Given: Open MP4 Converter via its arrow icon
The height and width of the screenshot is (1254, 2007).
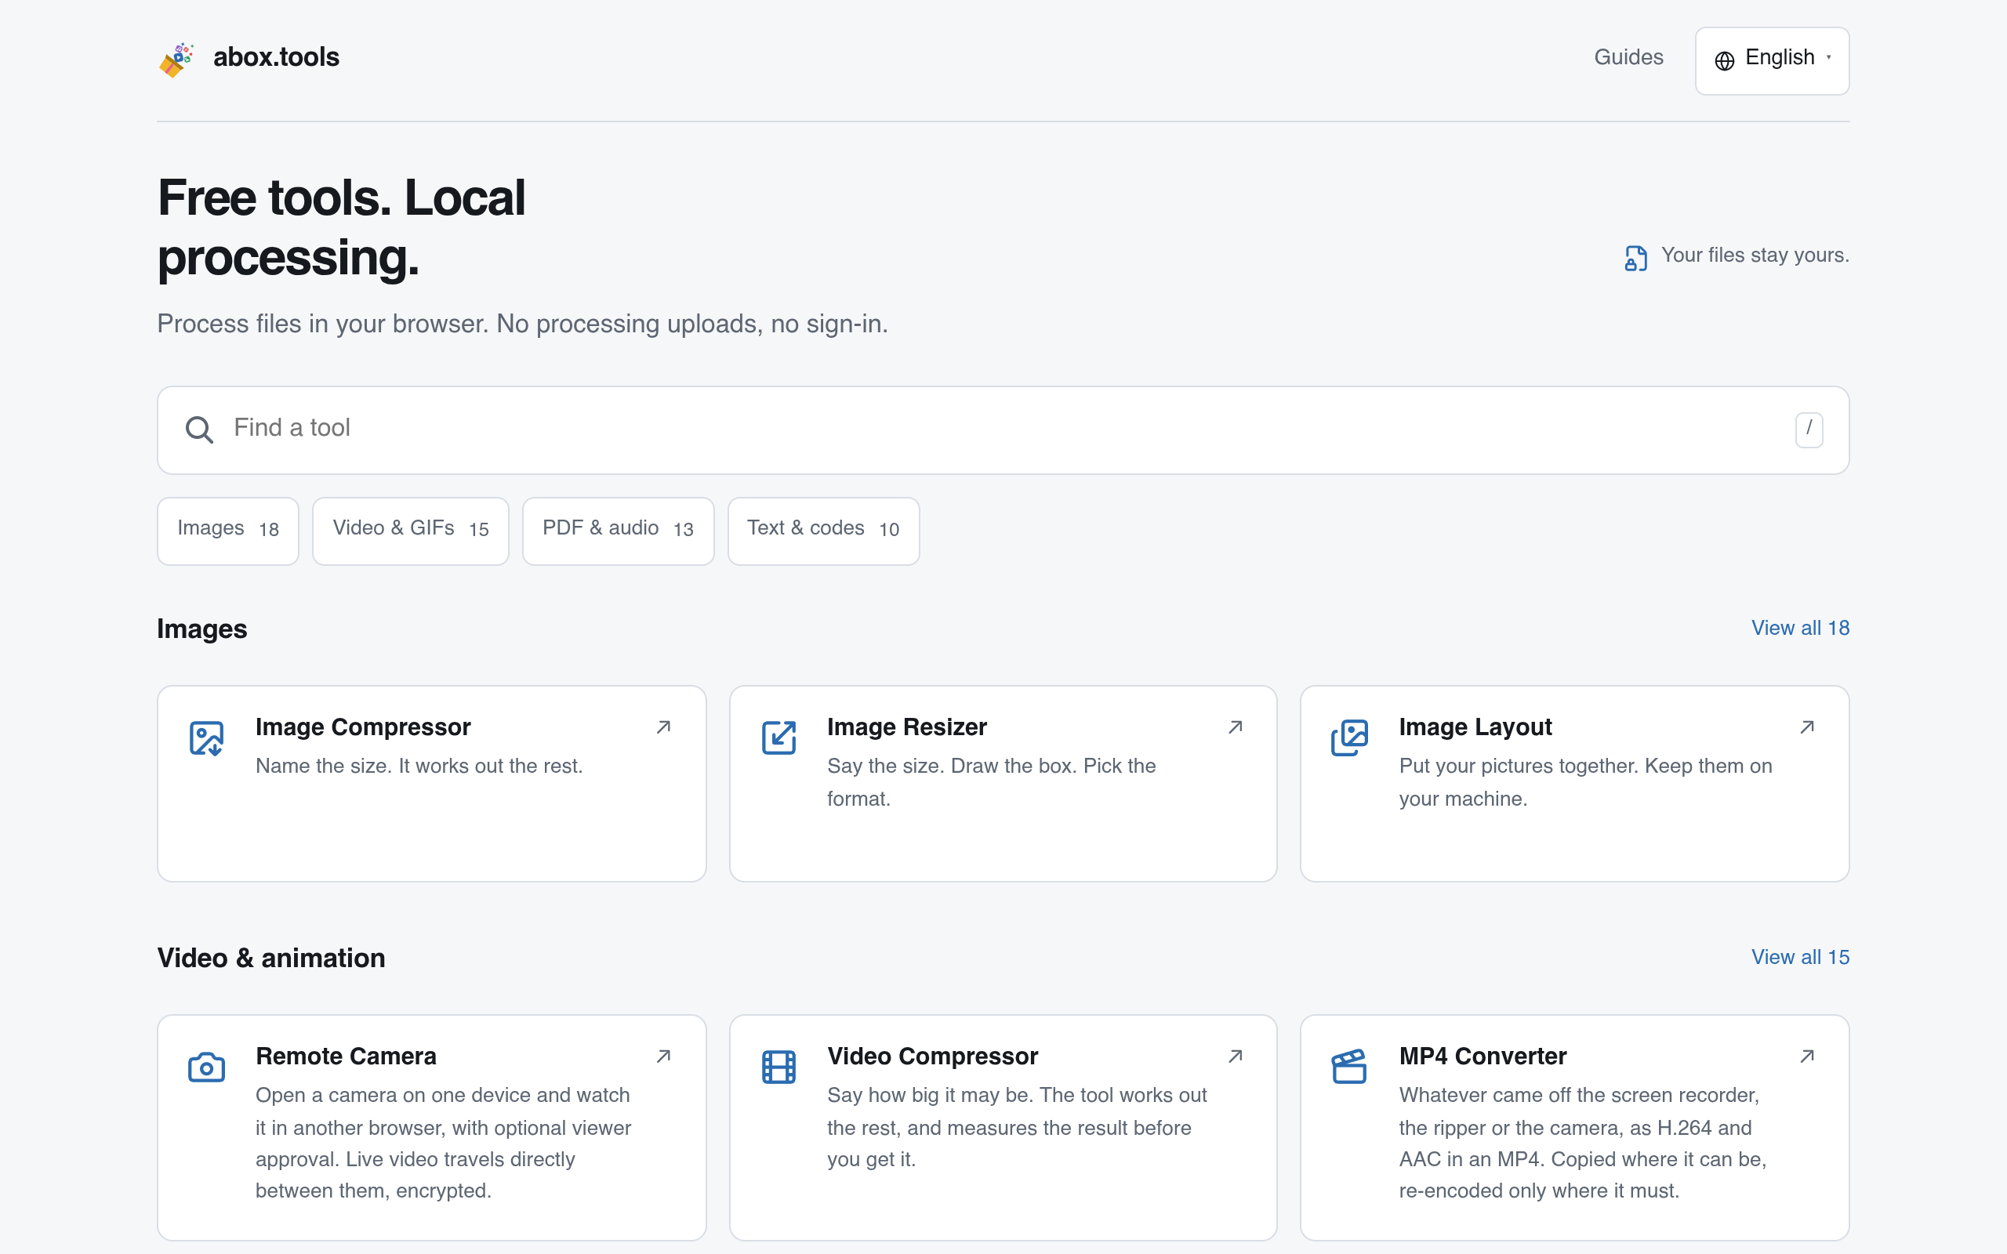Looking at the screenshot, I should click(x=1807, y=1056).
